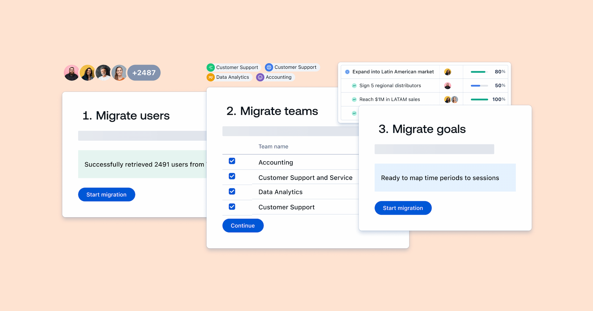
Task: Select the orange Data Analytics team icon
Action: click(211, 77)
